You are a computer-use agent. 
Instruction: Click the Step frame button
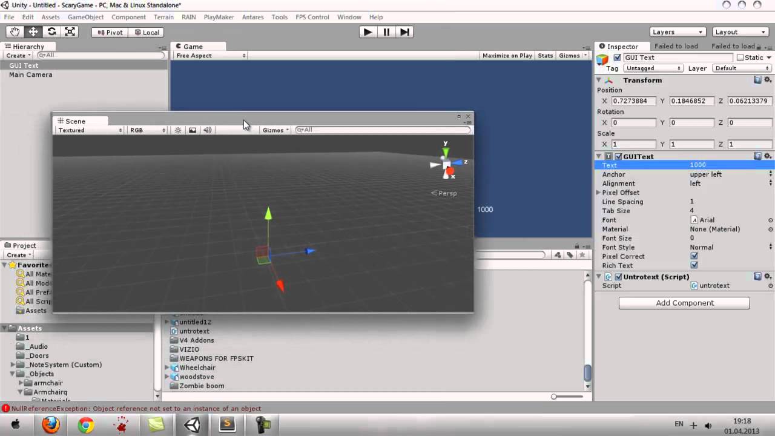point(405,32)
